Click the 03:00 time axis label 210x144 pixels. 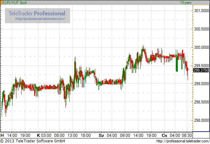(x=46, y=135)
